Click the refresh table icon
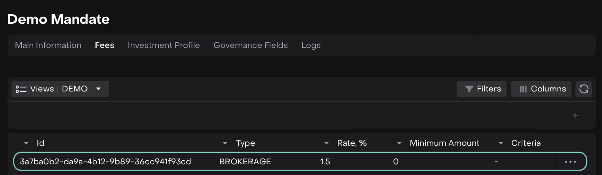Image resolution: width=602 pixels, height=175 pixels. click(x=583, y=89)
